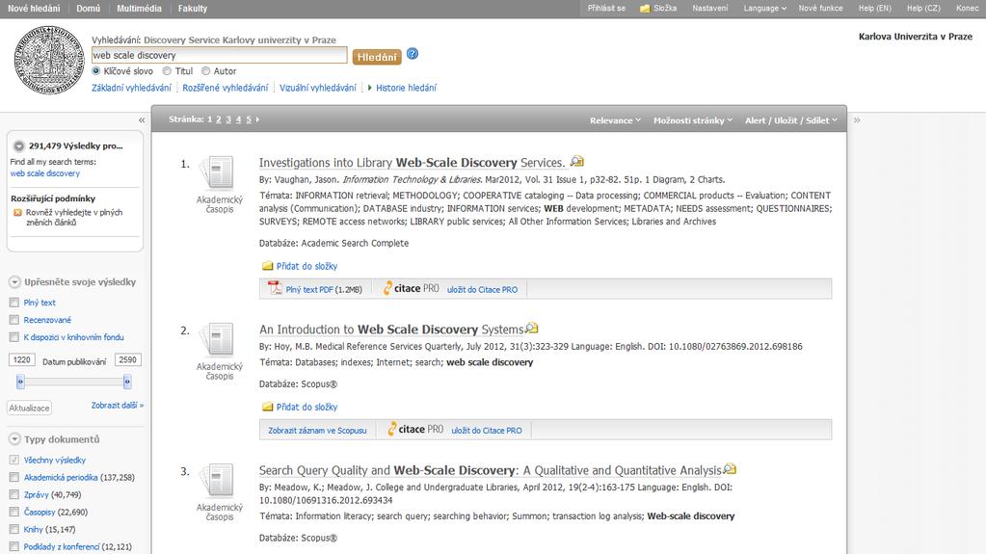The image size is (986, 554).
Task: Open Alert / Uložit / Sdílet dropdown
Action: 791,120
